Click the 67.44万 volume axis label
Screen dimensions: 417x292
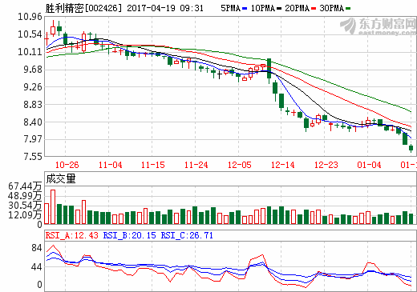(25, 186)
